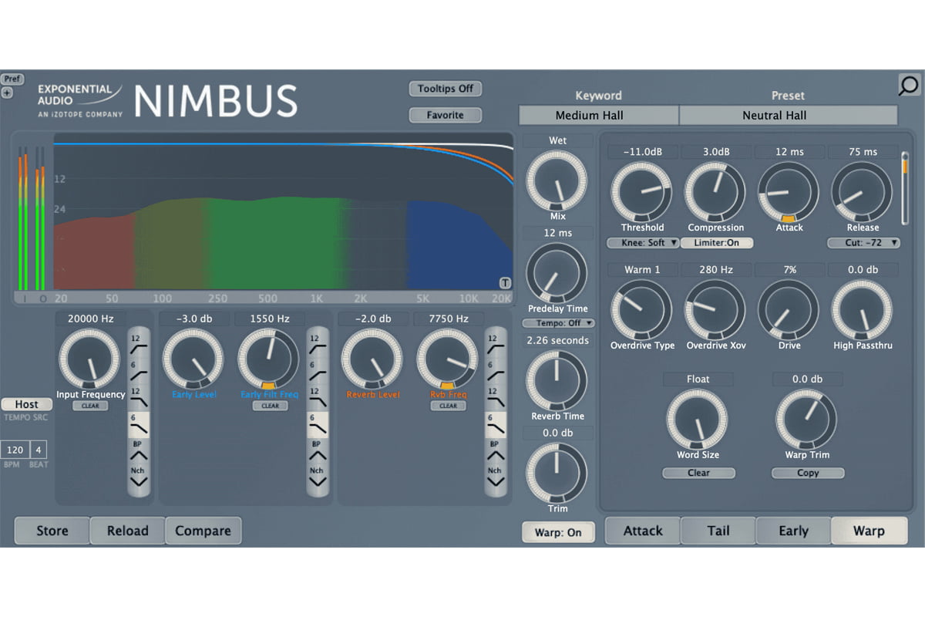Click the Compression knob
This screenshot has width=925, height=617.
(x=715, y=193)
